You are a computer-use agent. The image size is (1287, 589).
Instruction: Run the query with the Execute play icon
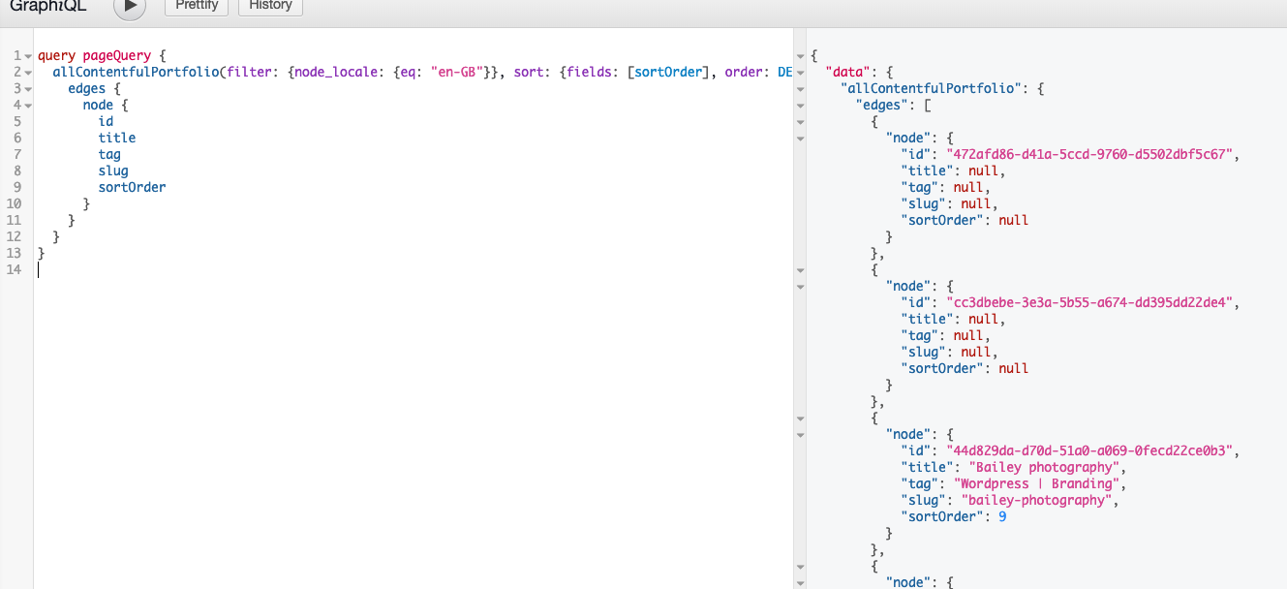point(129,9)
